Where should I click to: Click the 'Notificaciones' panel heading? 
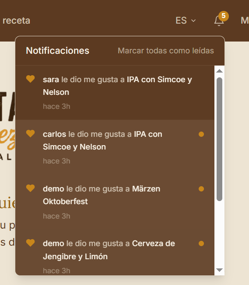pos(57,51)
